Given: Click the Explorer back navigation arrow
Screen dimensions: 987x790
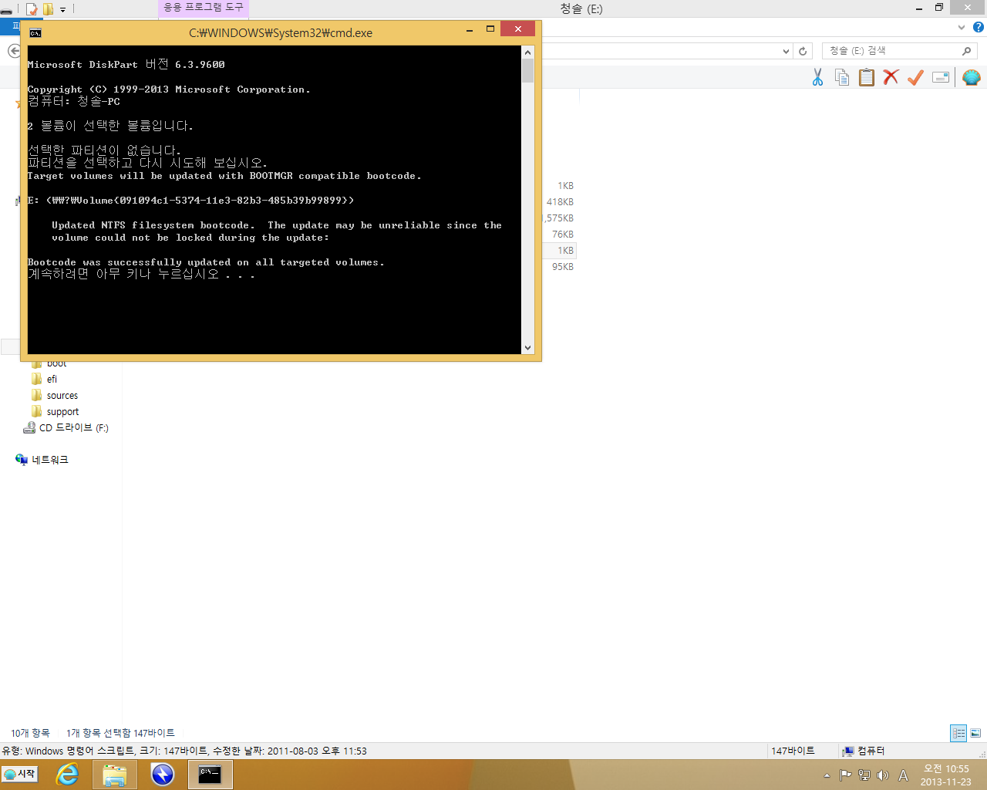Looking at the screenshot, I should click(x=14, y=51).
